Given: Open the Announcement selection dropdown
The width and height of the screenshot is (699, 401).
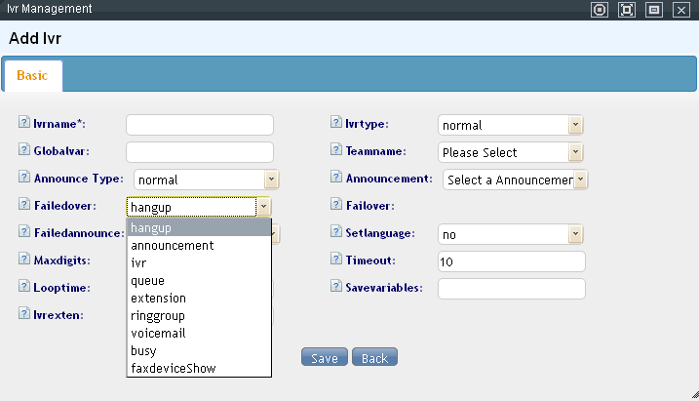Looking at the screenshot, I should pos(515,180).
